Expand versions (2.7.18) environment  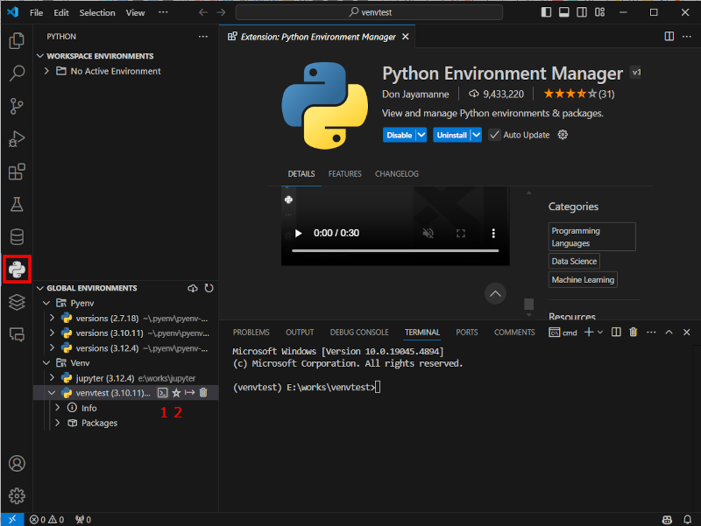[x=52, y=319]
